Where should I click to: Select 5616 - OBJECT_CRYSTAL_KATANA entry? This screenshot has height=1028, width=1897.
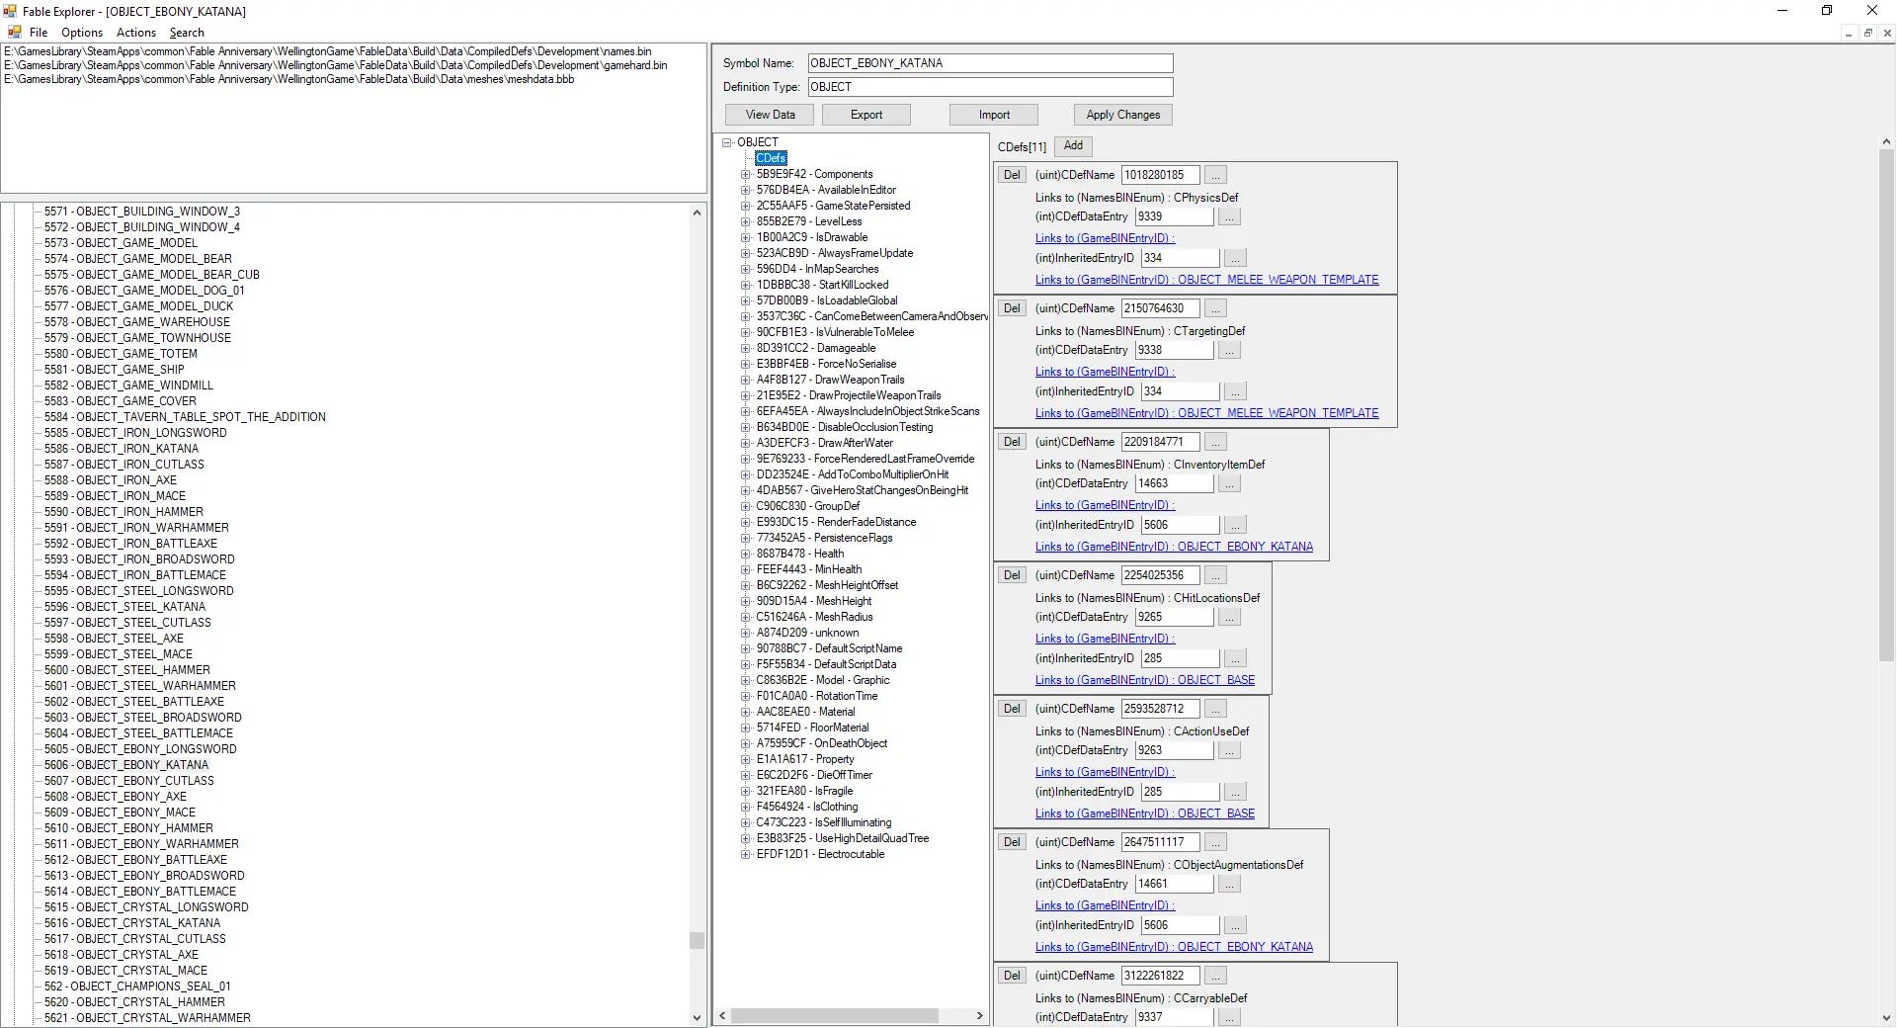pos(132,923)
